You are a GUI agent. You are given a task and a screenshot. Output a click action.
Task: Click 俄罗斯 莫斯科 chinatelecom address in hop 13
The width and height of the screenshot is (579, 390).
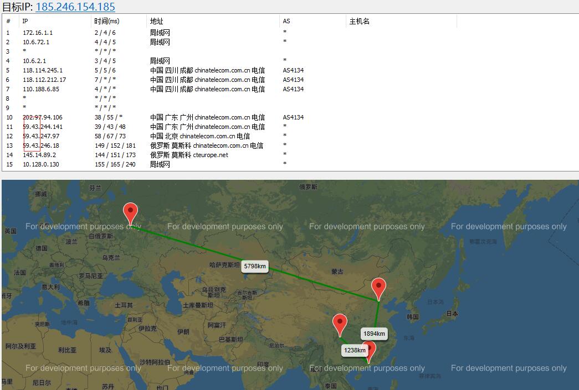[207, 145]
